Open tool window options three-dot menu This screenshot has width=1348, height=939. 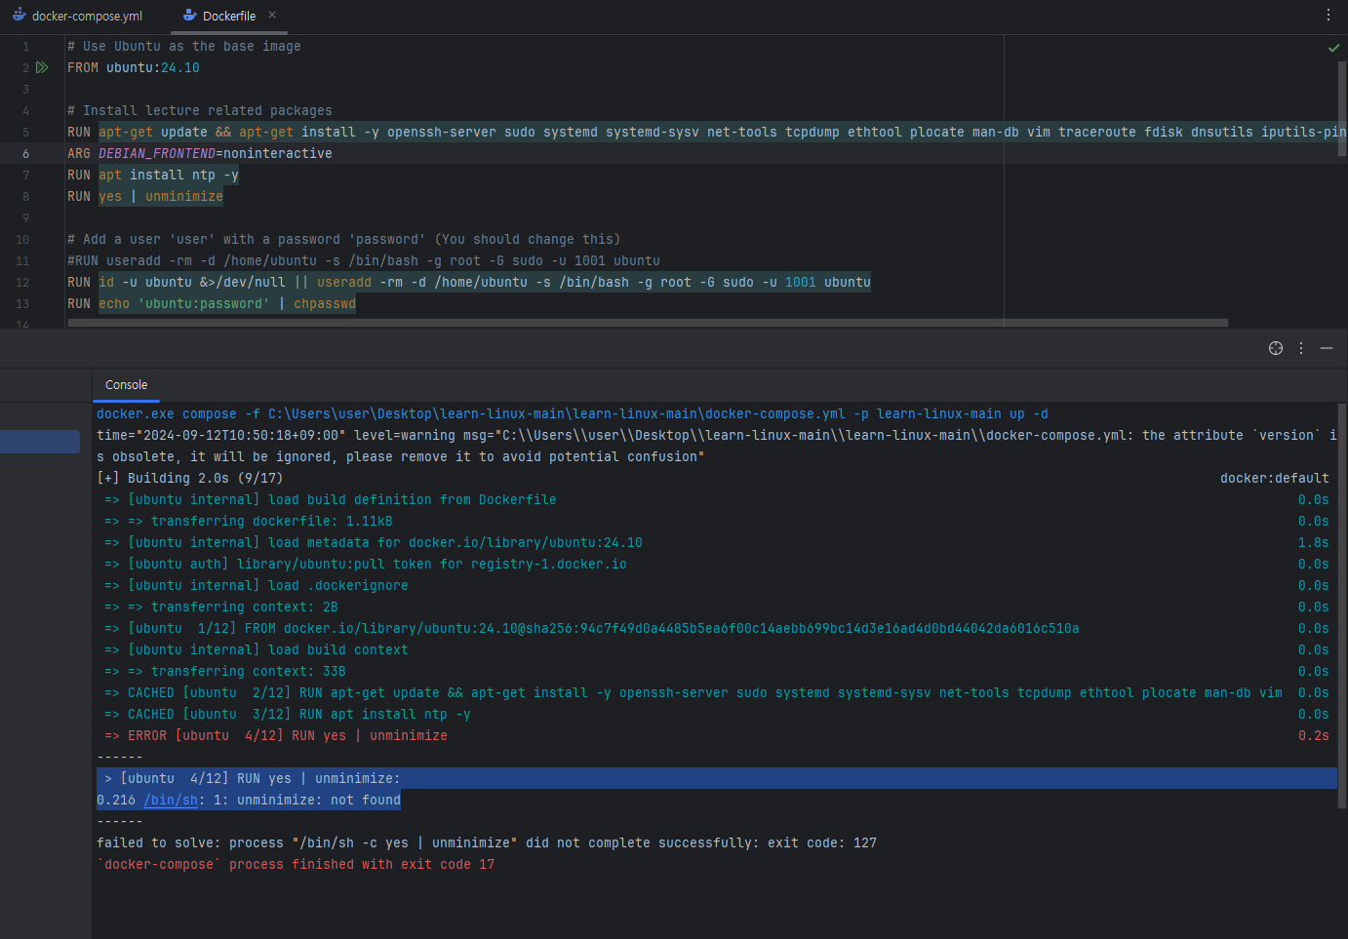point(1301,348)
